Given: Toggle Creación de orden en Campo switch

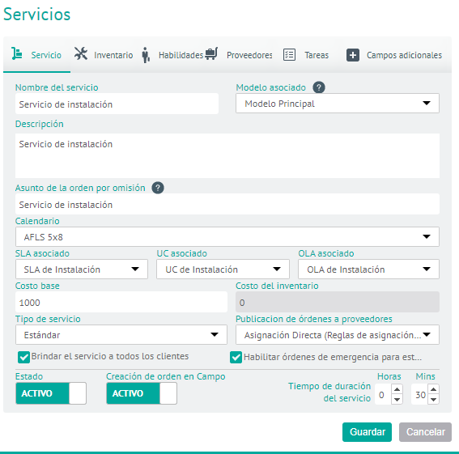Looking at the screenshot, I should [x=142, y=393].
